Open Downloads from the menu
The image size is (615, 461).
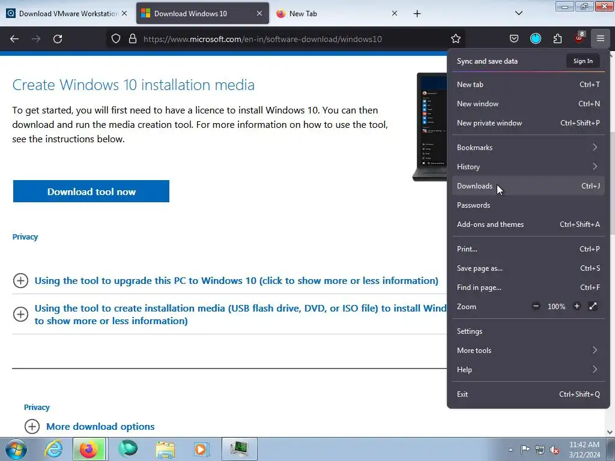click(529, 186)
